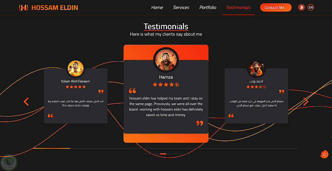Click Hamza's avatar picture

click(166, 60)
